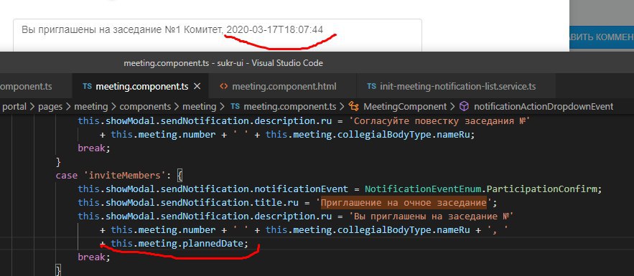The height and width of the screenshot is (276, 634).
Task: Click the TS icon on init-meeting-notification-list tab
Action: (x=371, y=86)
